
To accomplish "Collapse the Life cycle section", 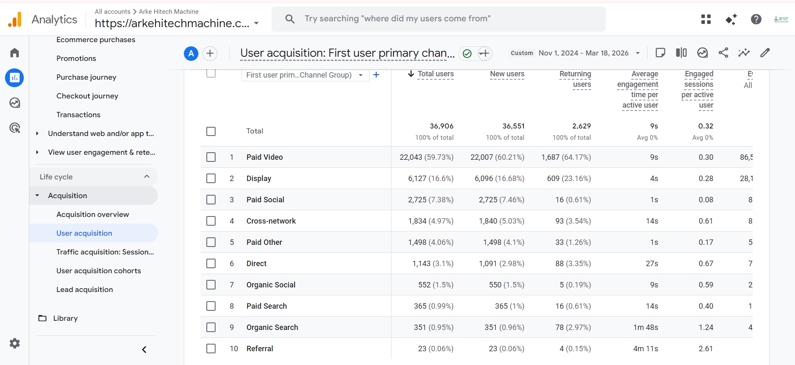I will point(147,176).
